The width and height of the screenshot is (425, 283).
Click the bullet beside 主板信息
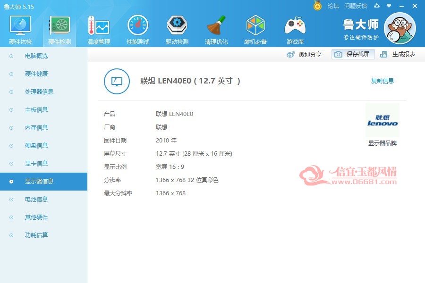[11, 110]
